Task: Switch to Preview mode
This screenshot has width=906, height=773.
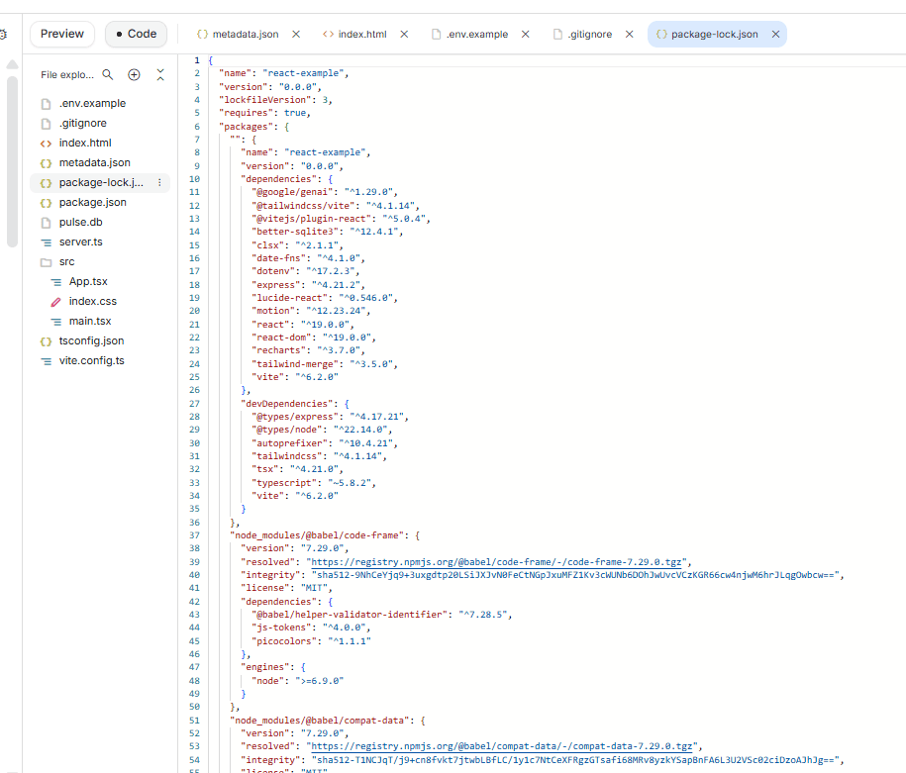Action: tap(62, 34)
